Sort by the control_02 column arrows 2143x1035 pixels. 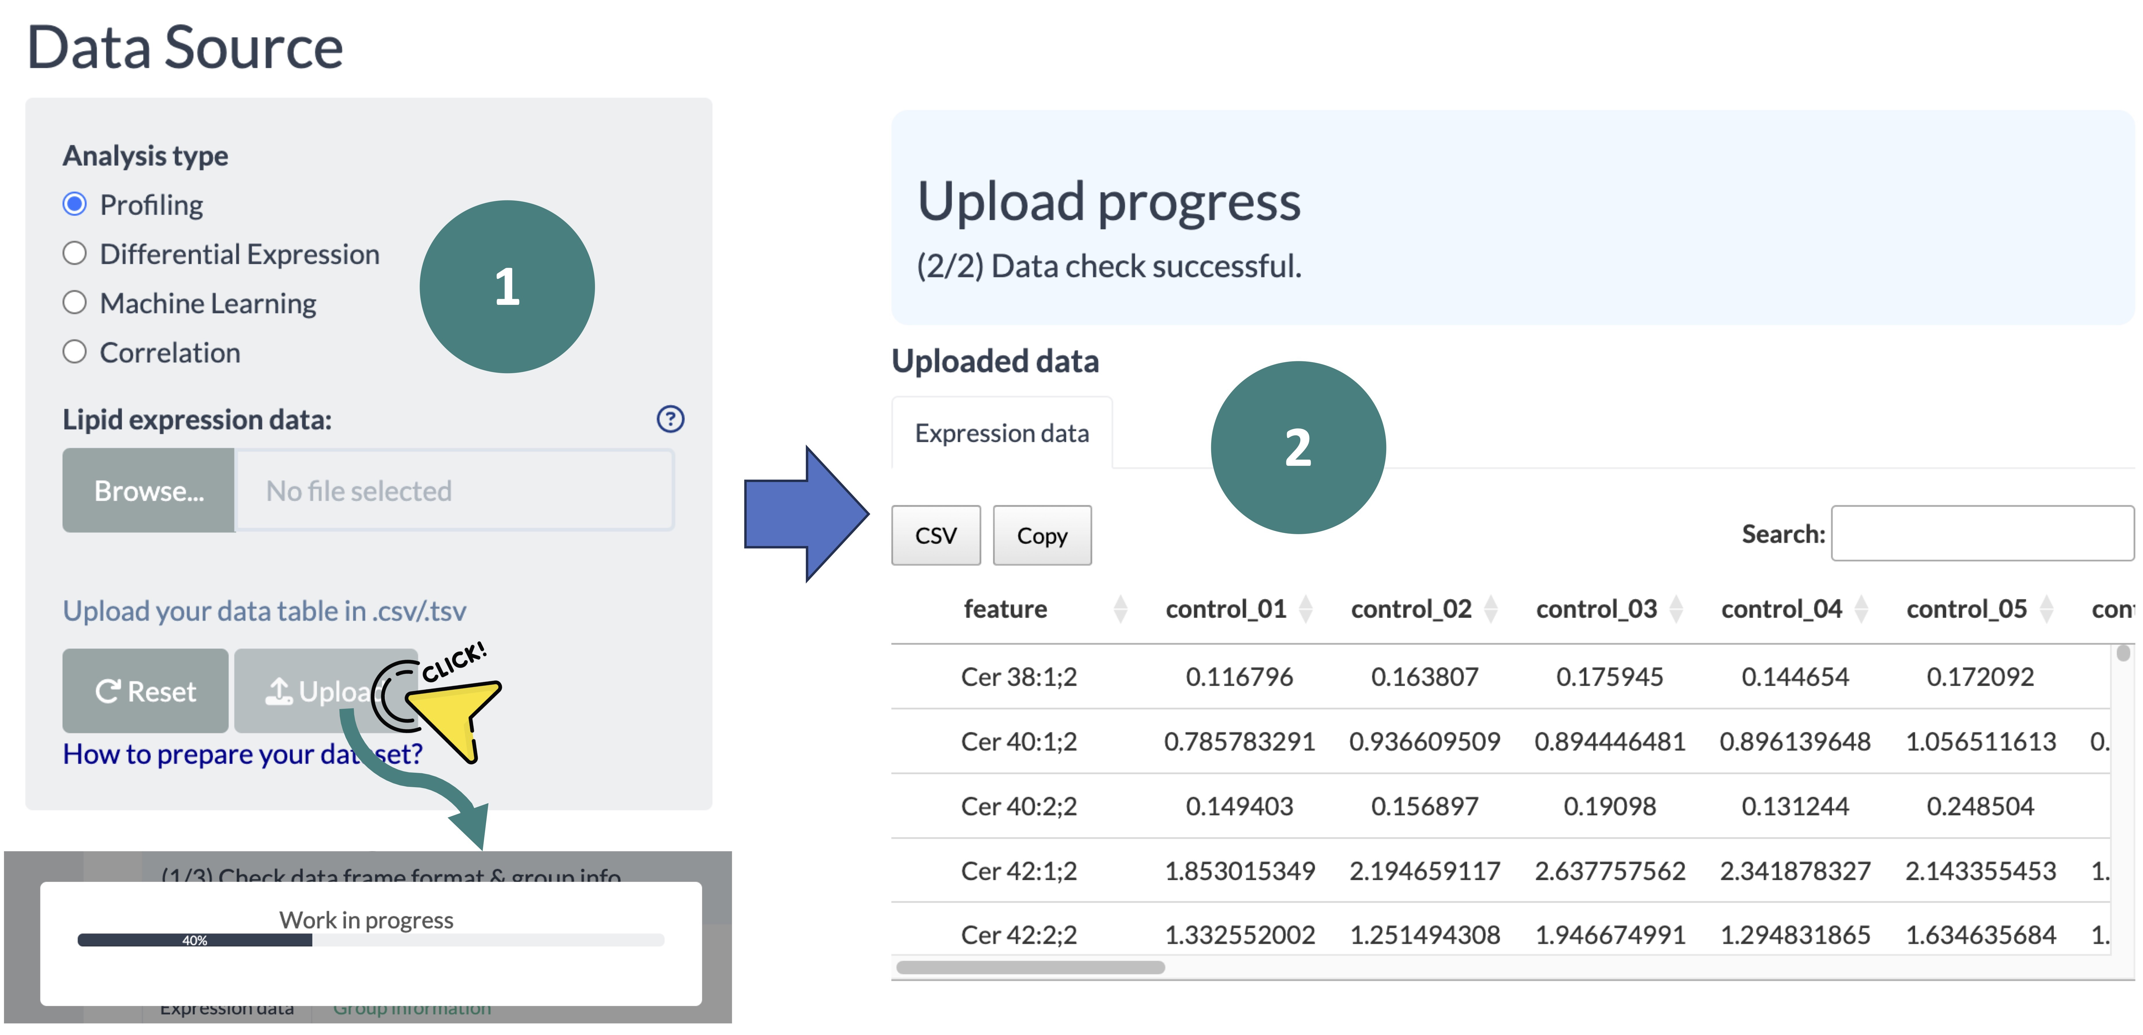(1491, 609)
